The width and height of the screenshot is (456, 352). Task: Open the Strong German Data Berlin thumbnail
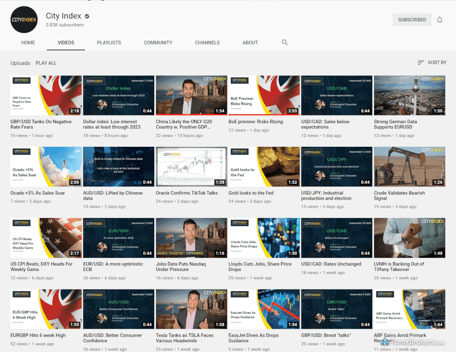[409, 95]
